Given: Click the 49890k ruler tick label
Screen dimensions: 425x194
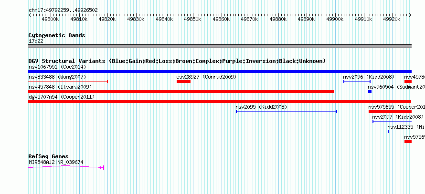Looking at the screenshot, I should [306, 19].
